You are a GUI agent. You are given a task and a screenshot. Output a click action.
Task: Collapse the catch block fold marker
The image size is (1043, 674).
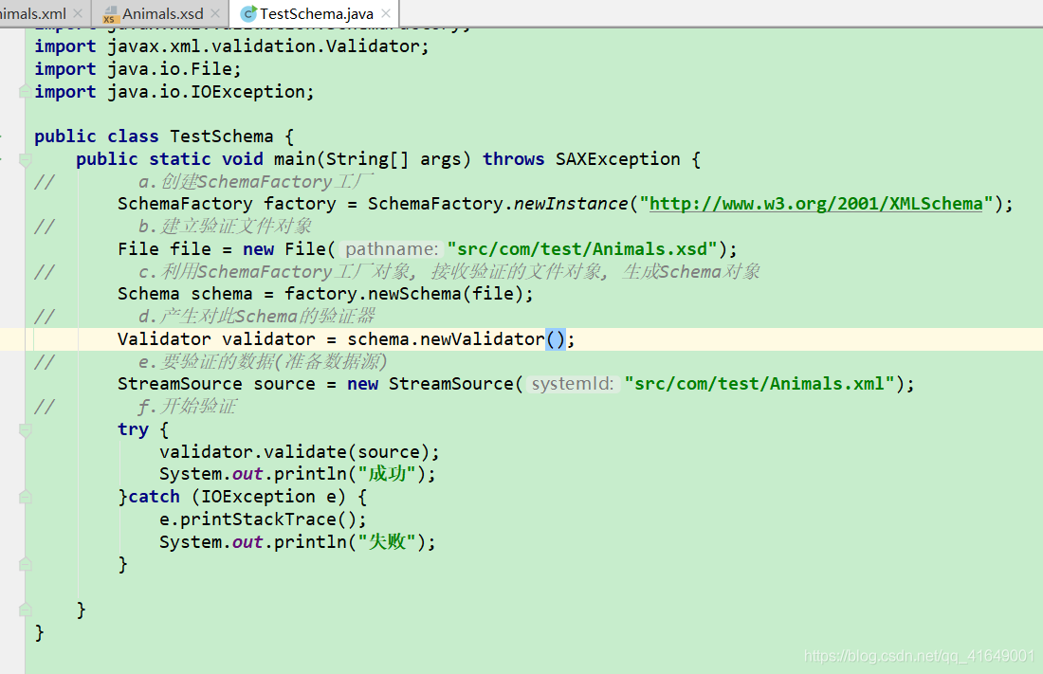pos(25,497)
